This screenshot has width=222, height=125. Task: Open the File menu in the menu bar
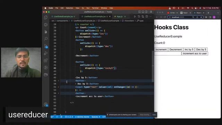coord(57,8)
